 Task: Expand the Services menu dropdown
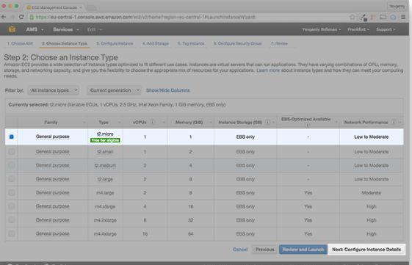66,29
